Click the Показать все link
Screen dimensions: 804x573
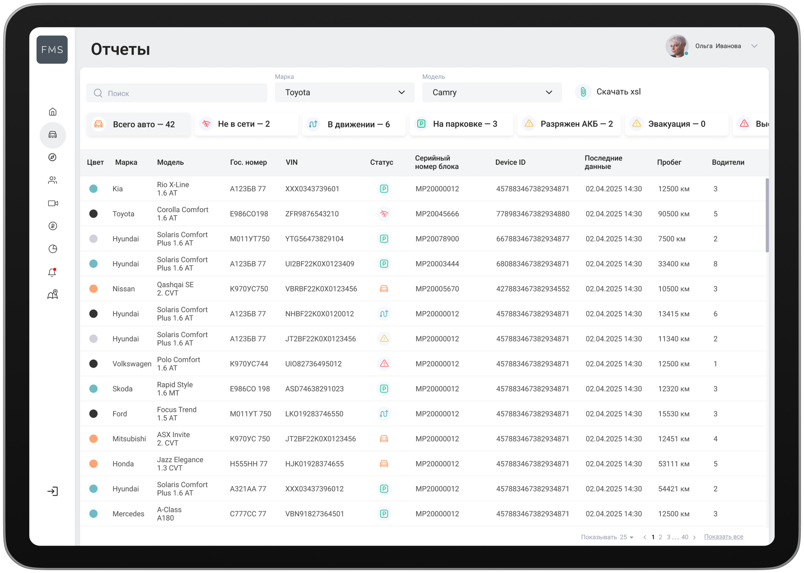(x=723, y=537)
